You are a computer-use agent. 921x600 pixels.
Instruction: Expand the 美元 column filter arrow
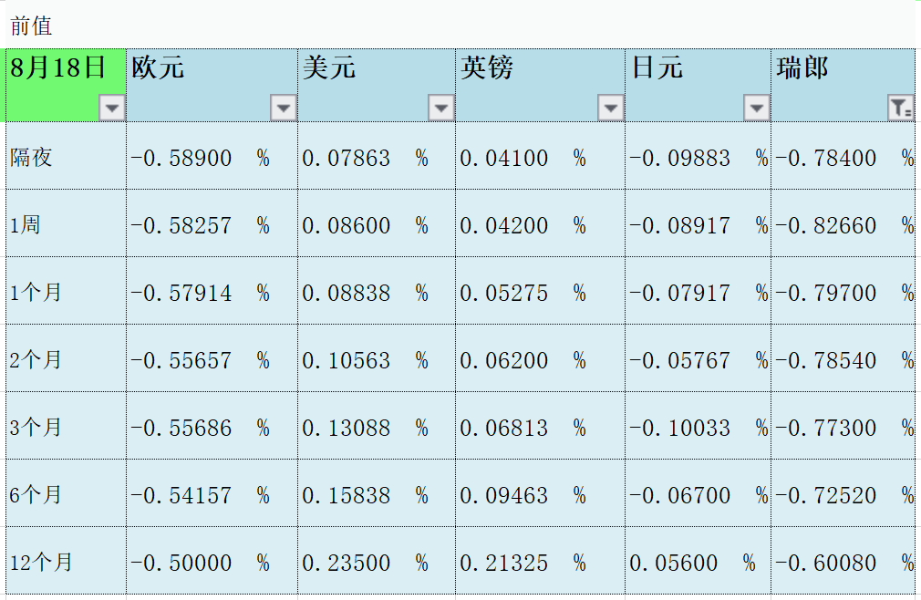pos(441,109)
